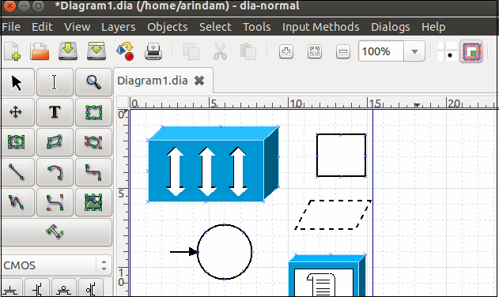Select the Polygon tool
The image size is (499, 297).
(x=55, y=142)
